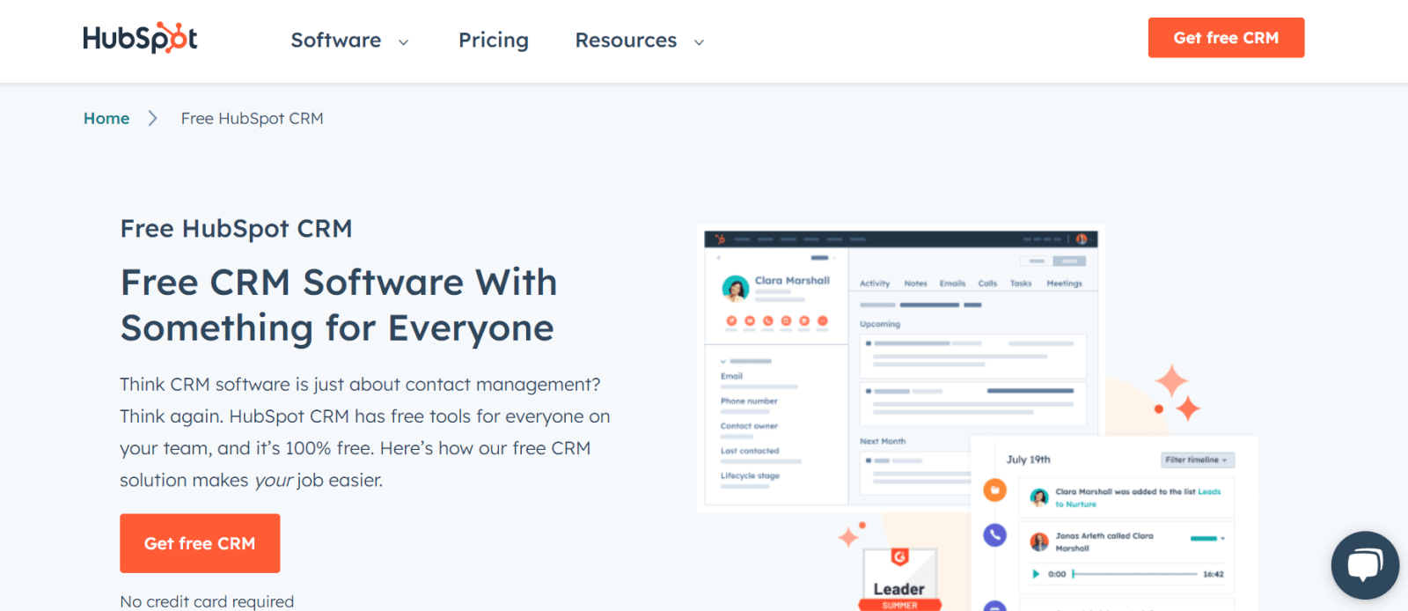Open the Resources navigation menu
This screenshot has height=611, width=1408.
click(x=626, y=40)
